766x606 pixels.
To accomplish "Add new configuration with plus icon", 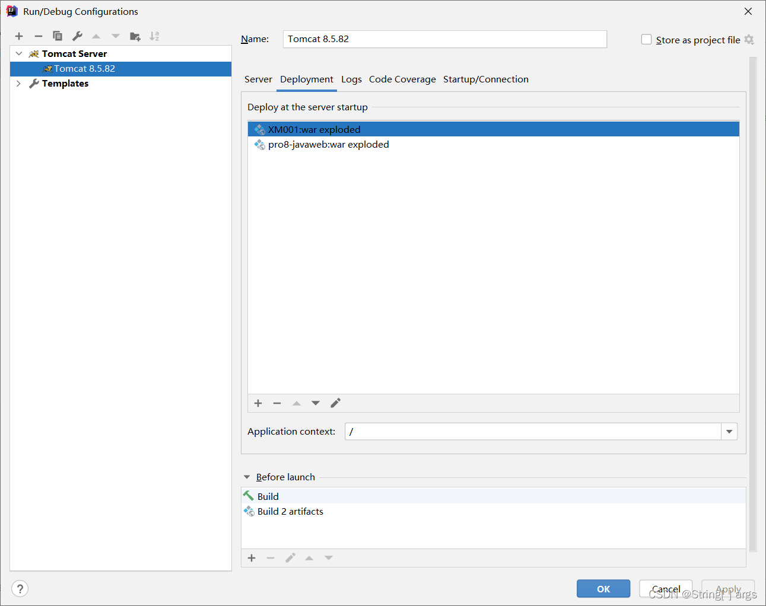I will [19, 36].
